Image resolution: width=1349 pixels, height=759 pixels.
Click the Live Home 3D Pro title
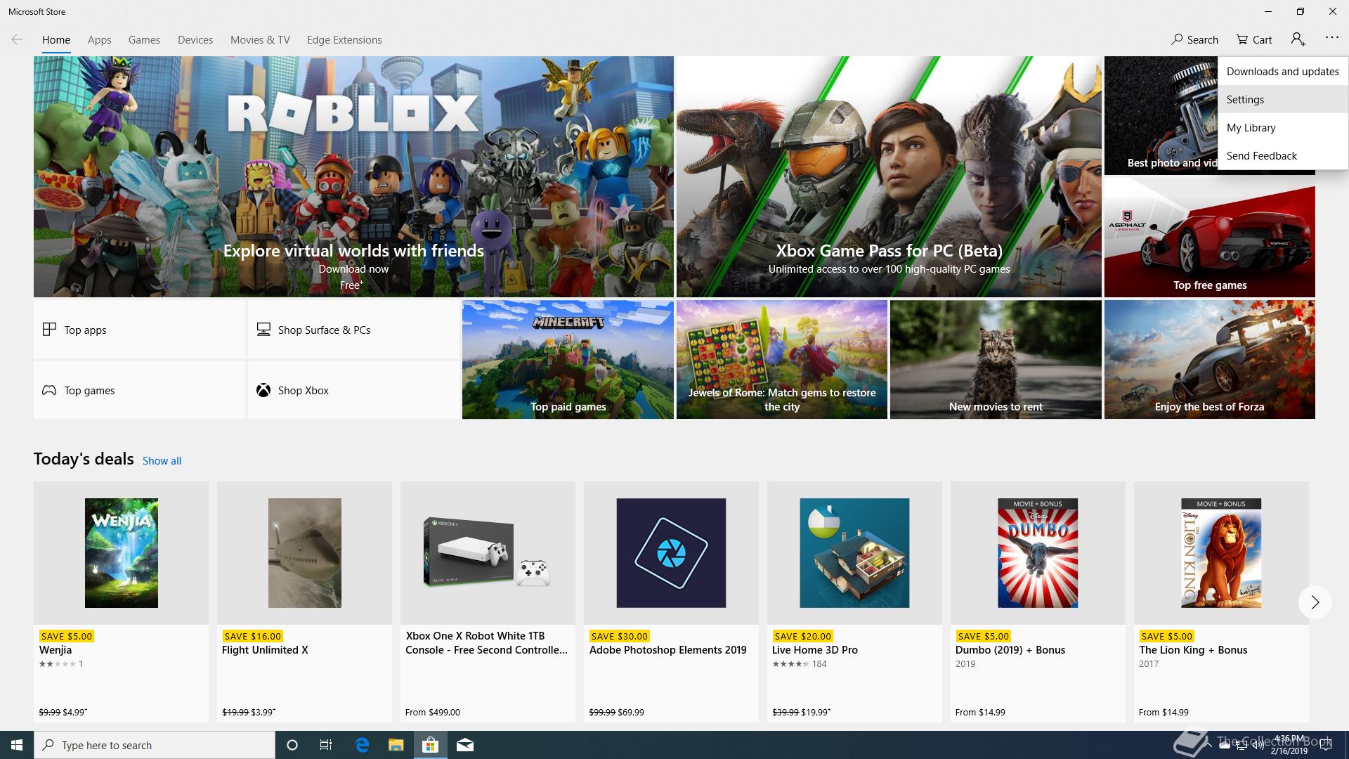tap(815, 650)
